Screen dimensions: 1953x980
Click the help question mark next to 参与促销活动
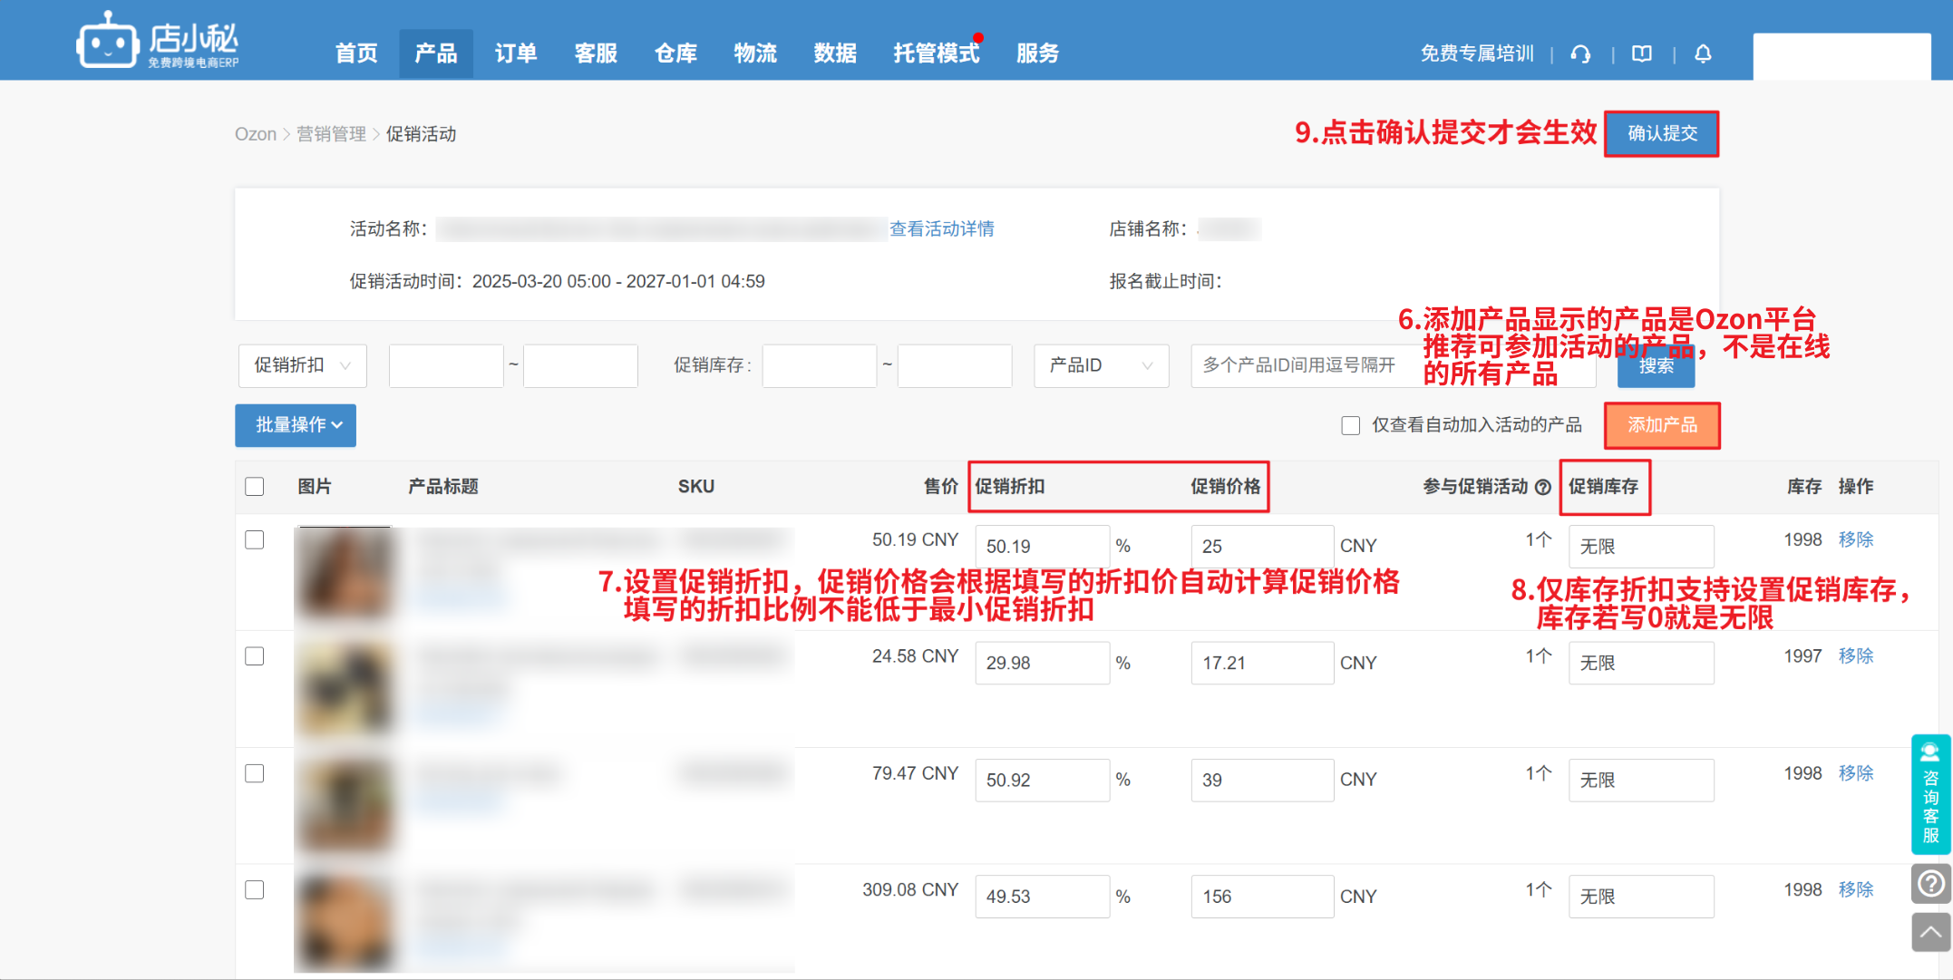[x=1543, y=488]
